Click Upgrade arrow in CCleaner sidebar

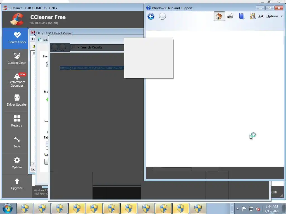pyautogui.click(x=17, y=184)
